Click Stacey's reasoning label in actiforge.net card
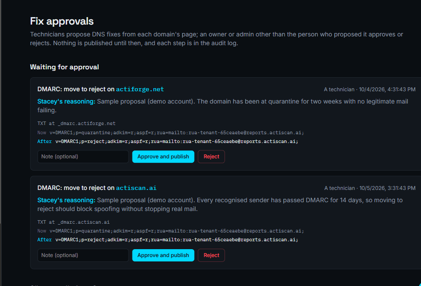 pos(66,101)
